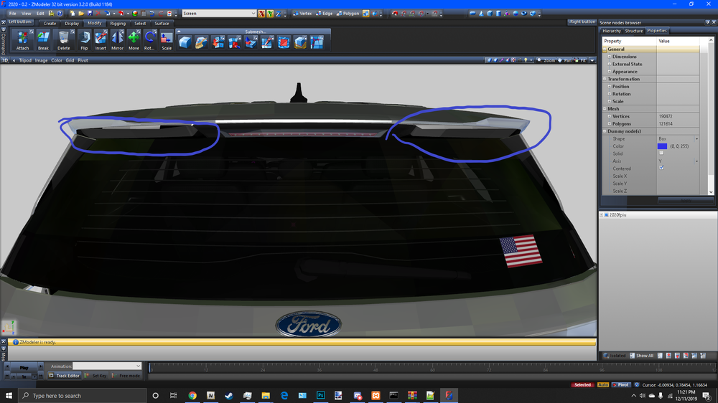Toggle the Selected mode indicator

coord(582,384)
